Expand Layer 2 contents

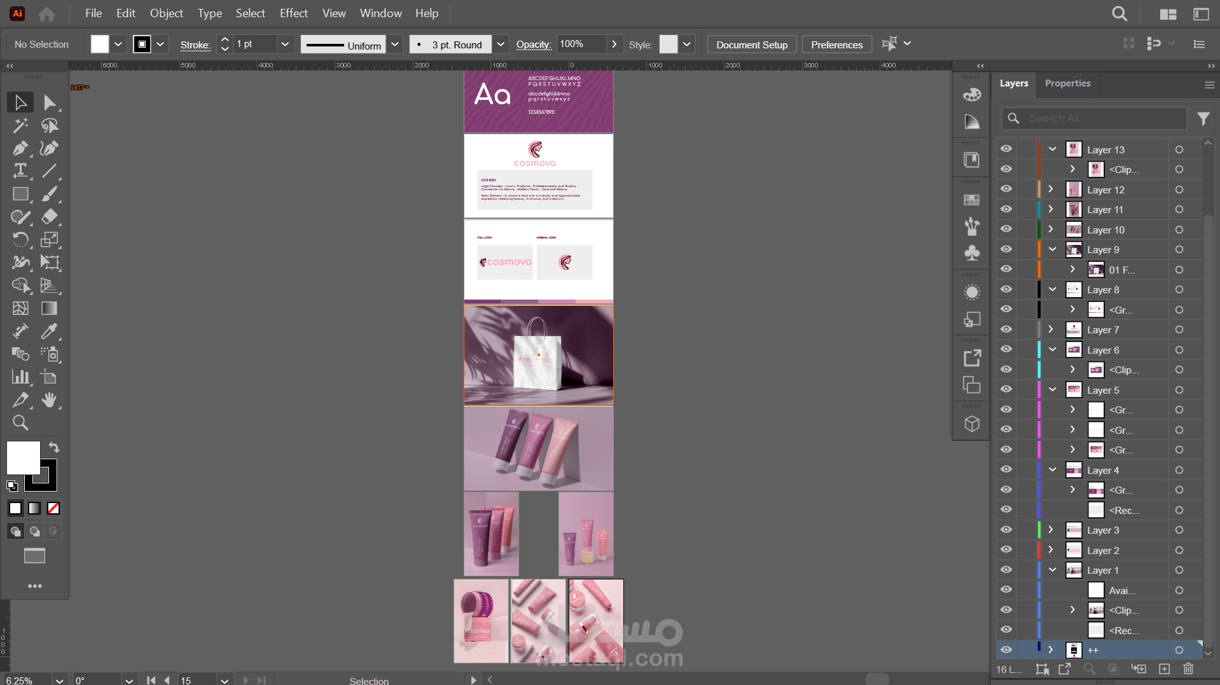tap(1051, 550)
